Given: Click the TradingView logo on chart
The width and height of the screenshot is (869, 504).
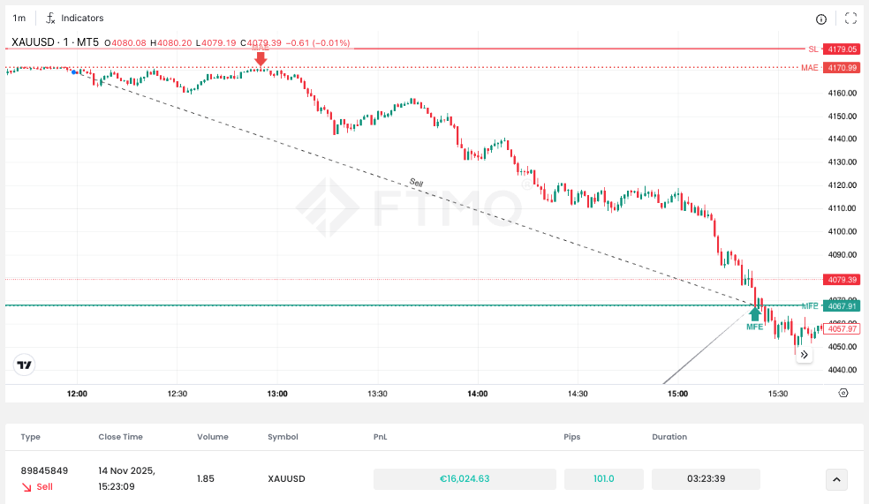Looking at the screenshot, I should point(25,365).
